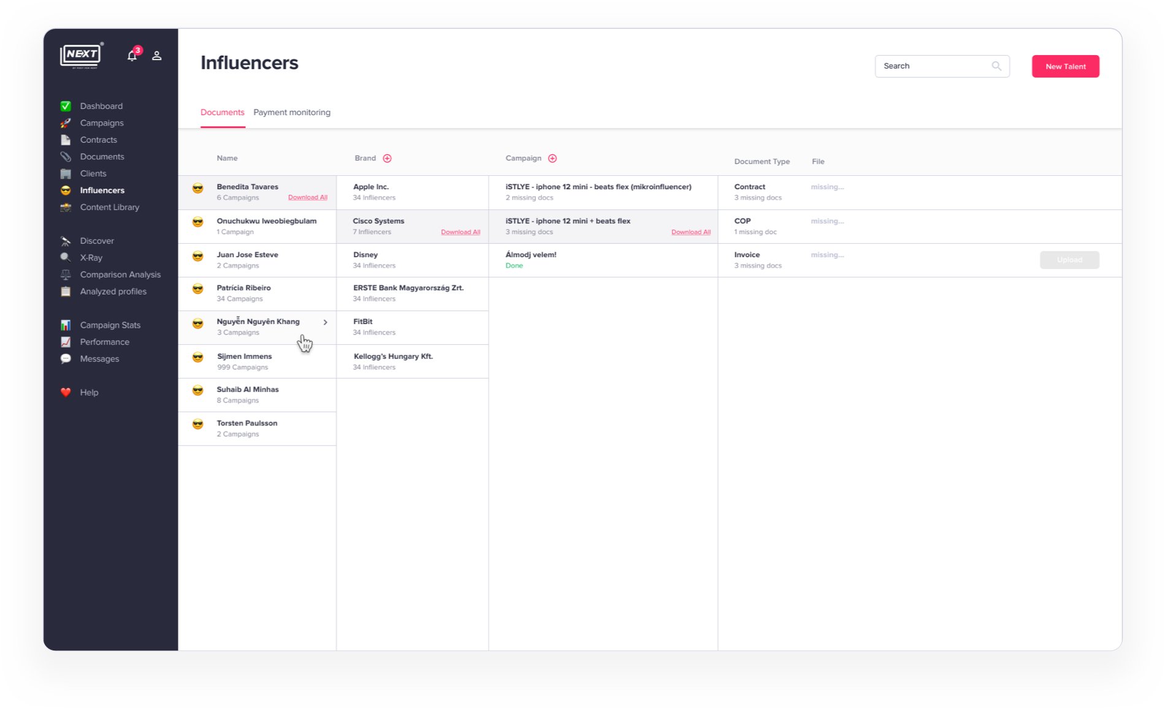Click the rocket icon beside Campaigns
The width and height of the screenshot is (1165, 708).
[66, 123]
